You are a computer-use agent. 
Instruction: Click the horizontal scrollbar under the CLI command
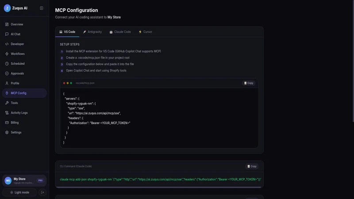pos(158,187)
